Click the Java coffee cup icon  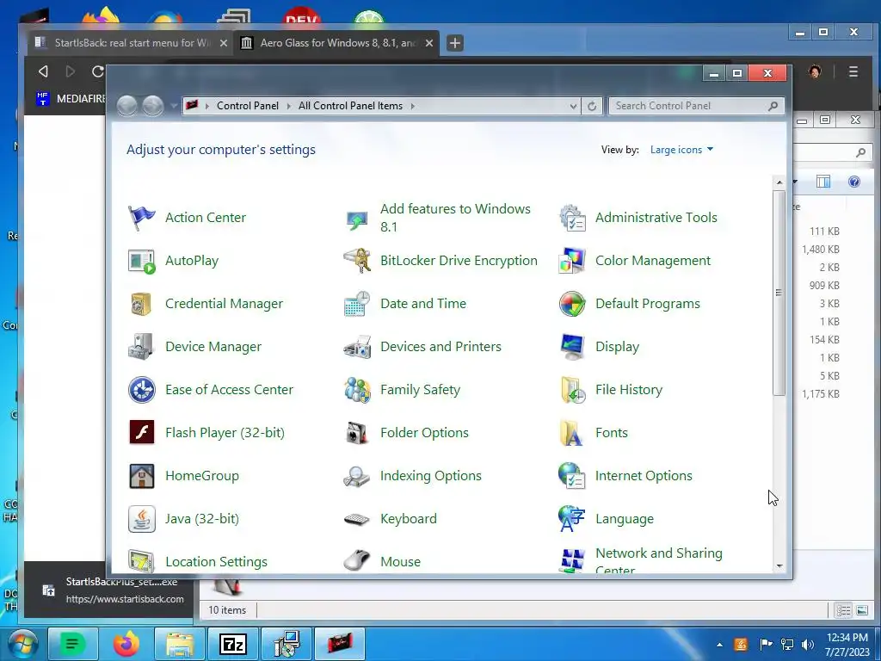[x=141, y=519]
